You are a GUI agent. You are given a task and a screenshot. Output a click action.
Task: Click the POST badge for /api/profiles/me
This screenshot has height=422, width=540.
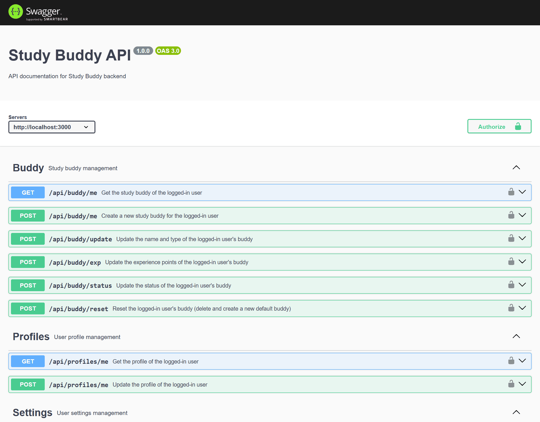click(28, 385)
